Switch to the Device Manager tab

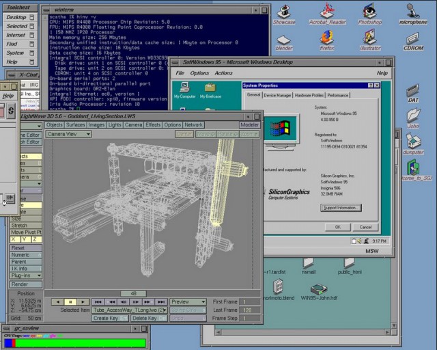coord(277,95)
